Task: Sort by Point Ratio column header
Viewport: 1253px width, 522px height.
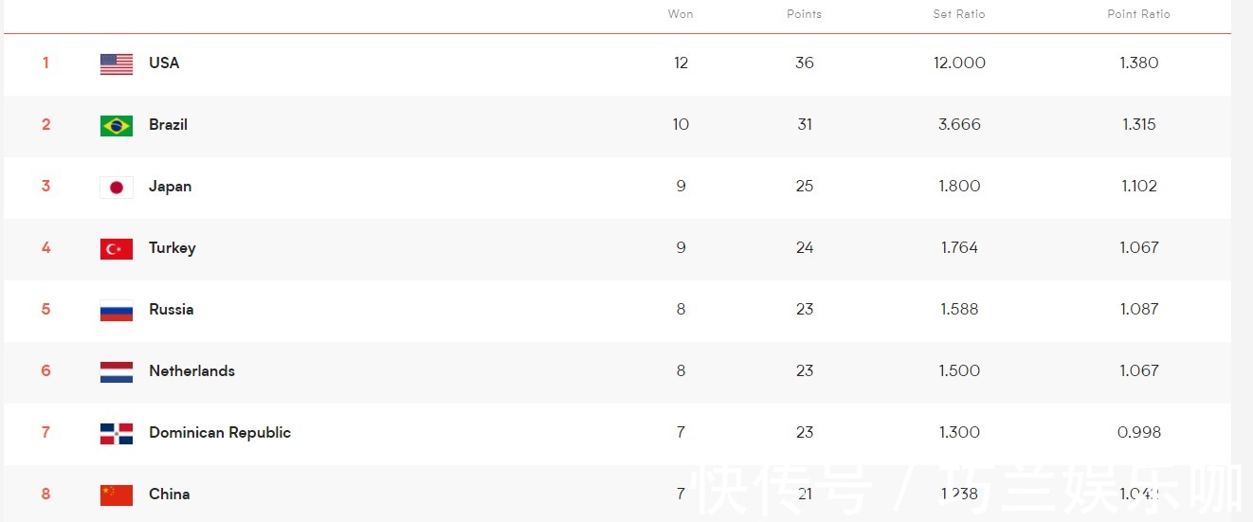Action: tap(1139, 14)
